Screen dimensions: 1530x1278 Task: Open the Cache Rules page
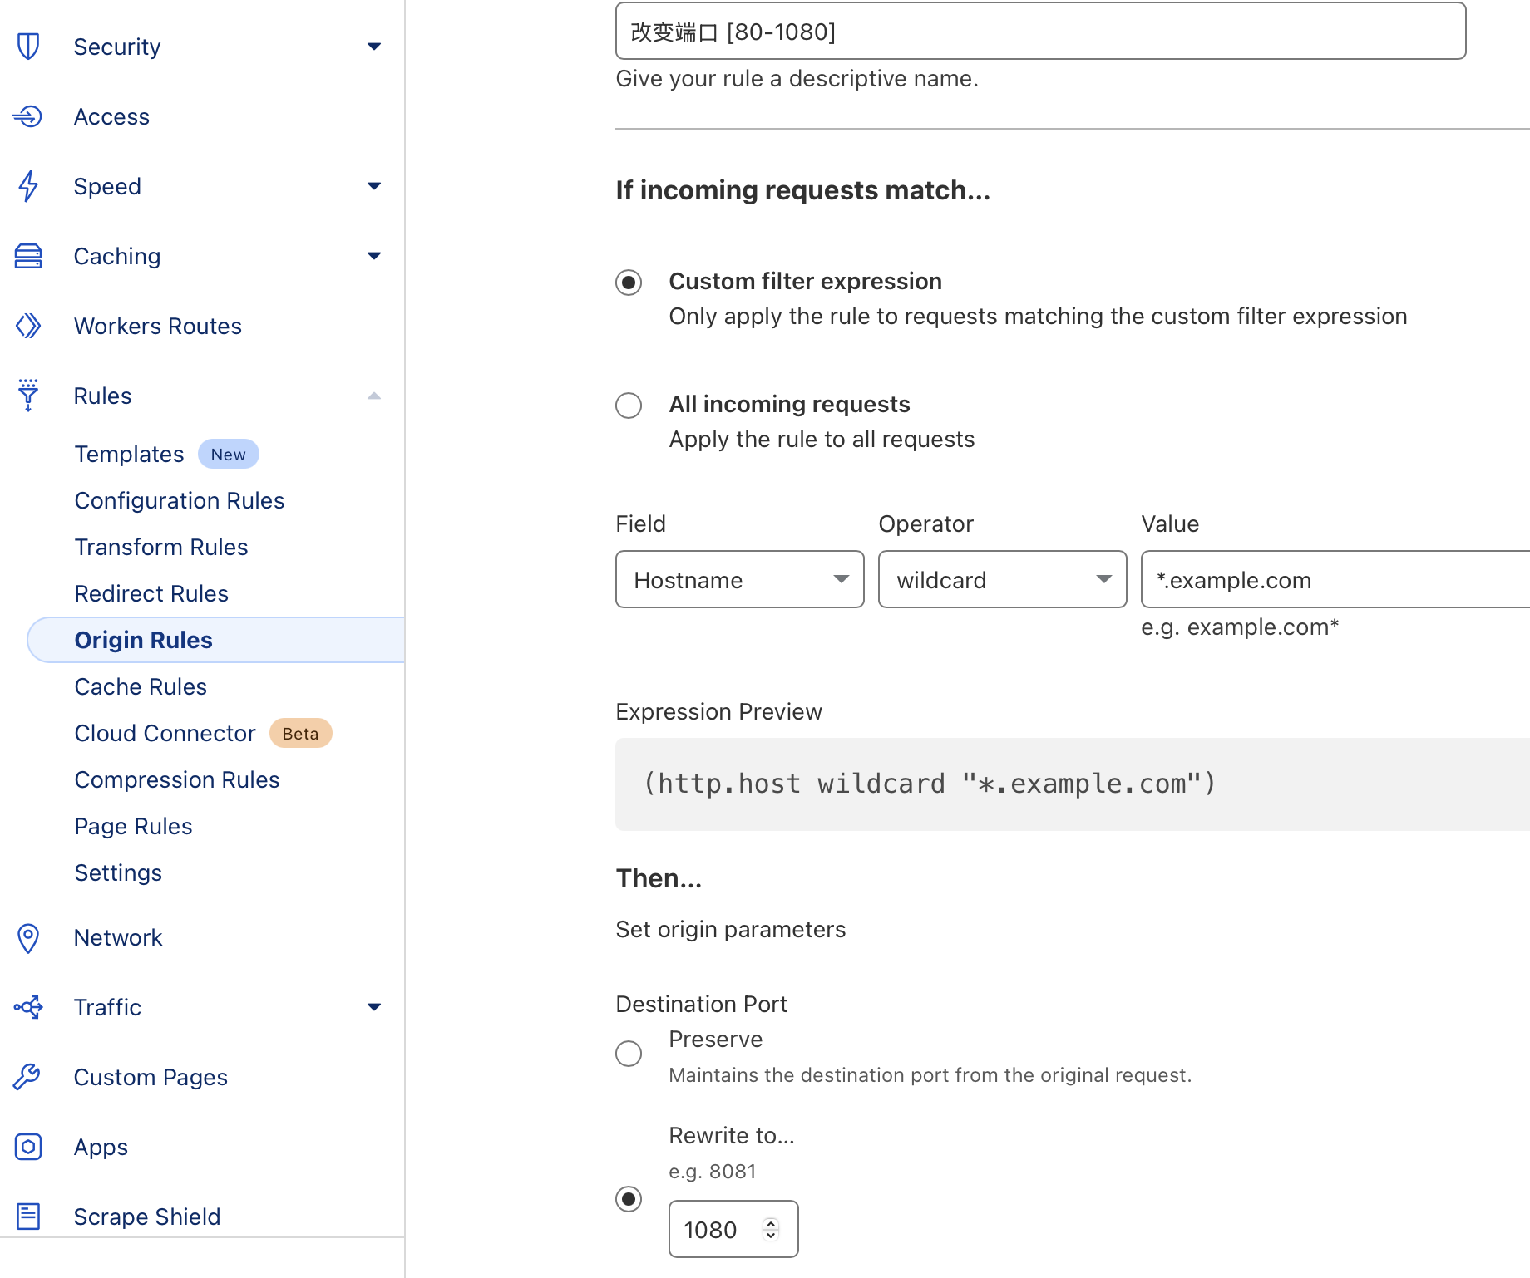pyautogui.click(x=140, y=686)
